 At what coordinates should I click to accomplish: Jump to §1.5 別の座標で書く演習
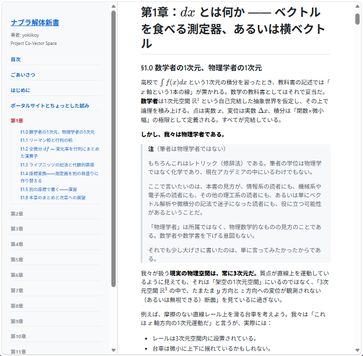tap(49, 190)
